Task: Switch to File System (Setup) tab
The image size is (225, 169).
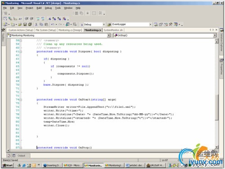Action: 46,30
